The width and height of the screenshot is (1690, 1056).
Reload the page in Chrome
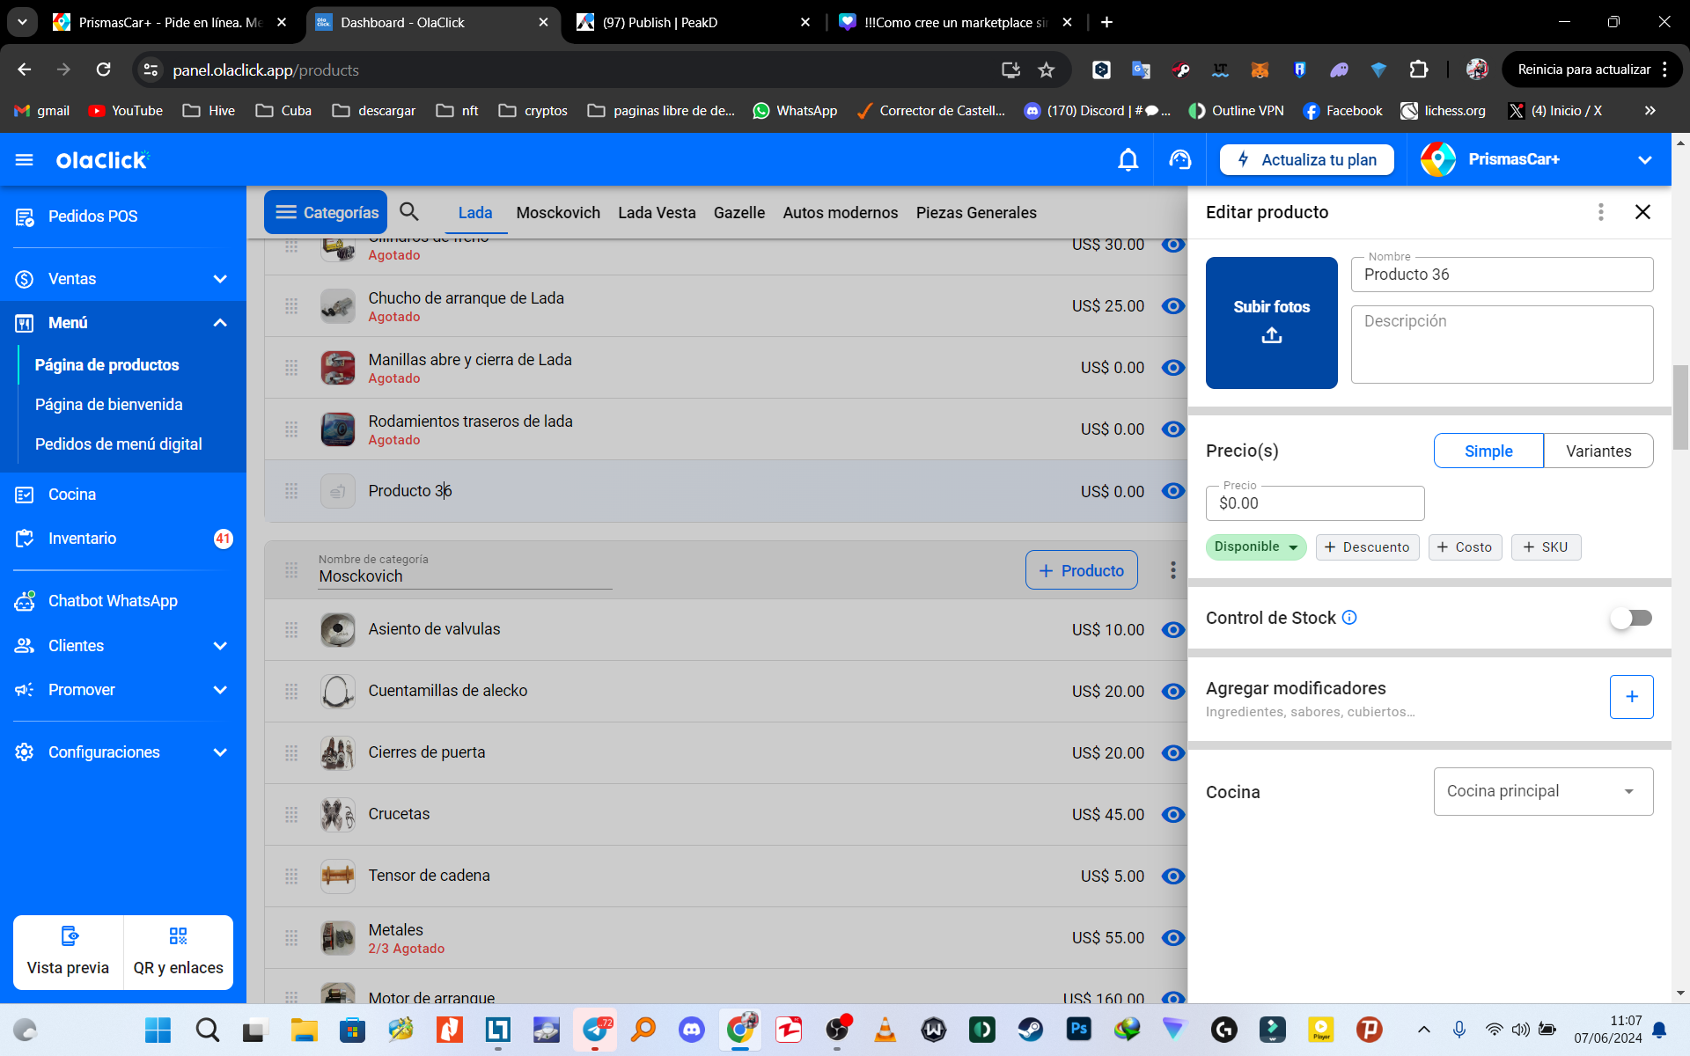(x=104, y=70)
